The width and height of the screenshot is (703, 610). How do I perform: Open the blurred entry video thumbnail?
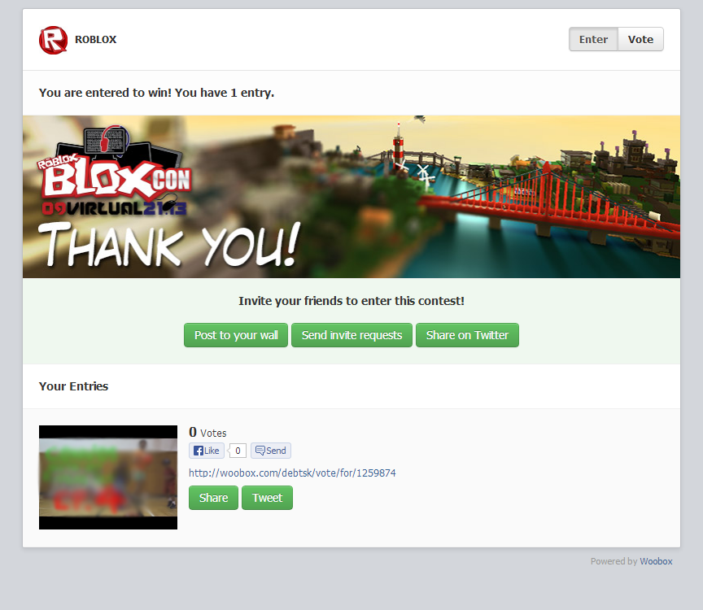[108, 477]
